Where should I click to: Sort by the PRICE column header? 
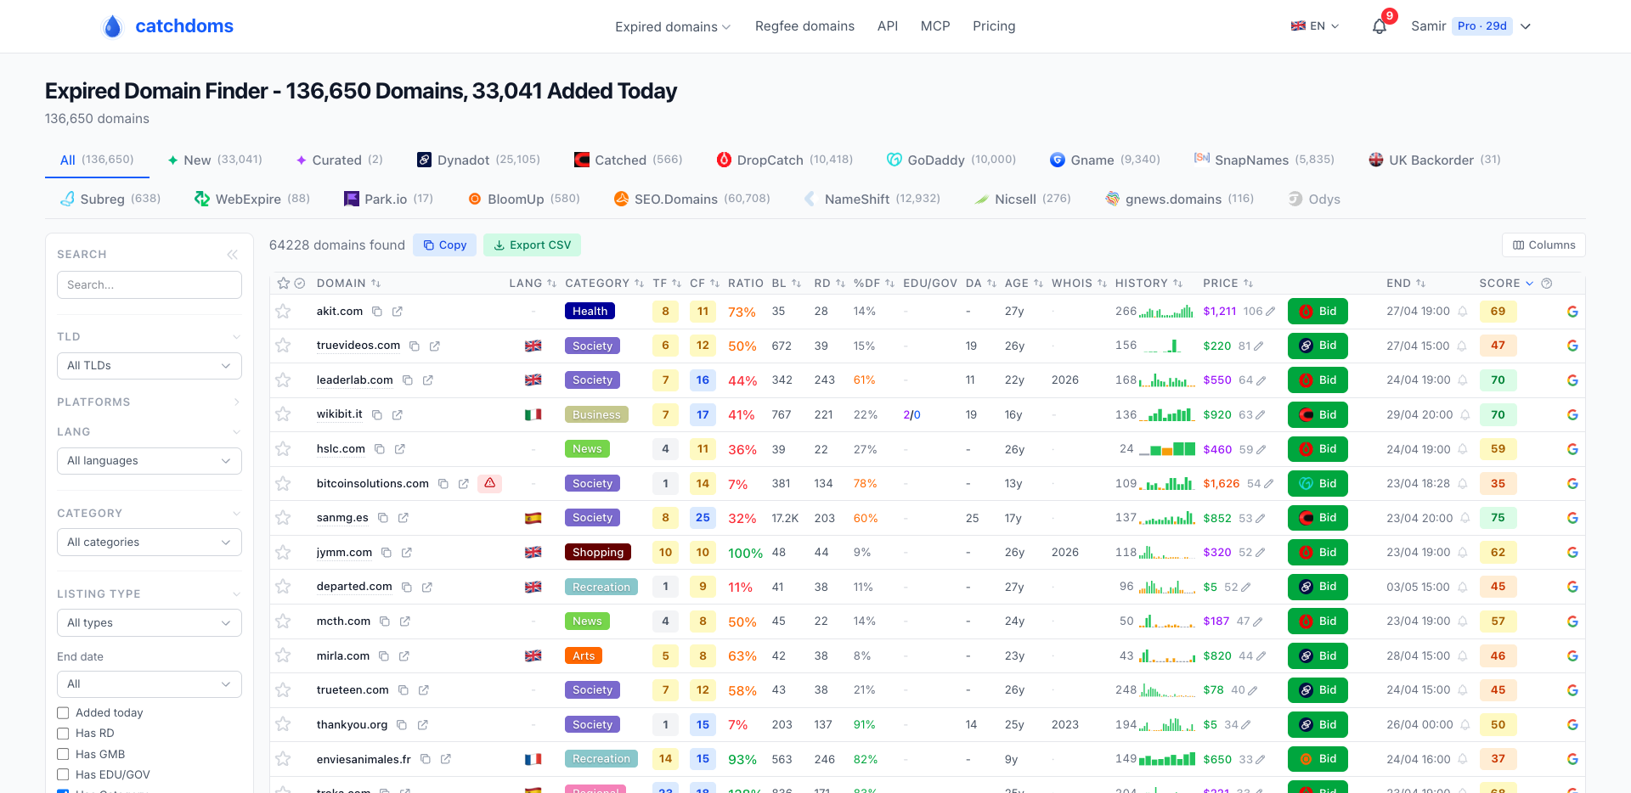[x=1227, y=284]
